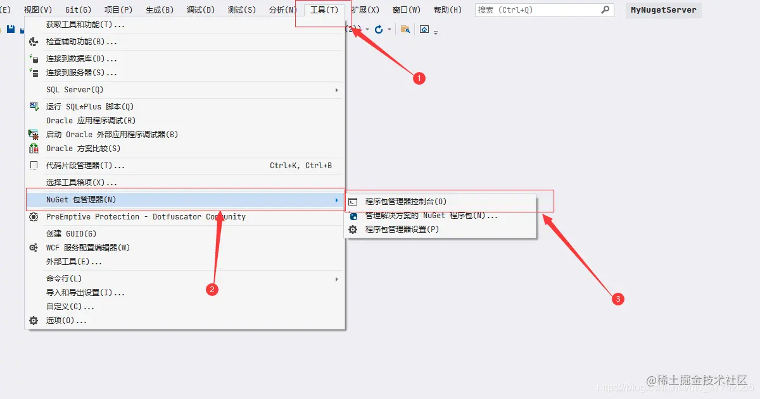This screenshot has width=760, height=399.
Task: Click the folder-search toolbar icon
Action: tap(405, 29)
